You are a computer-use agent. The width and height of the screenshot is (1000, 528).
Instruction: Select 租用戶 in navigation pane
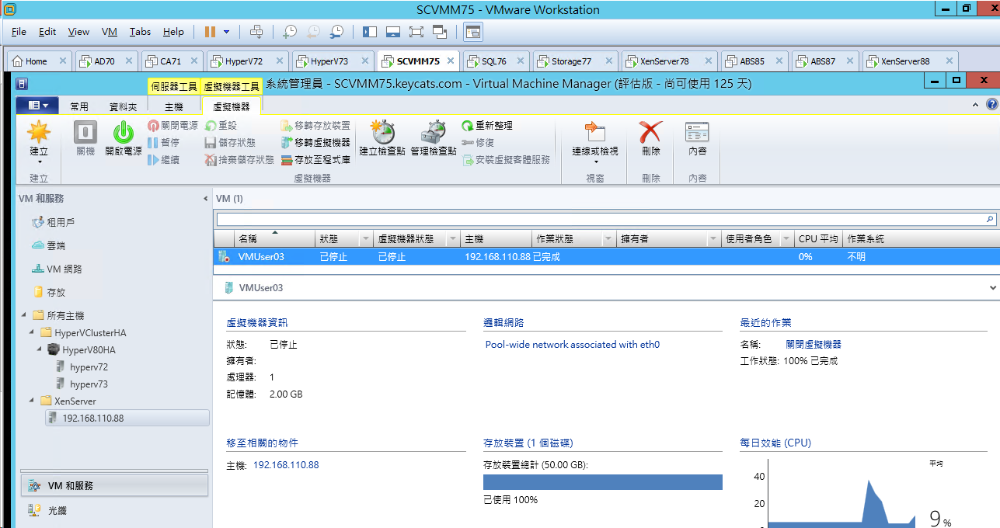coord(53,223)
